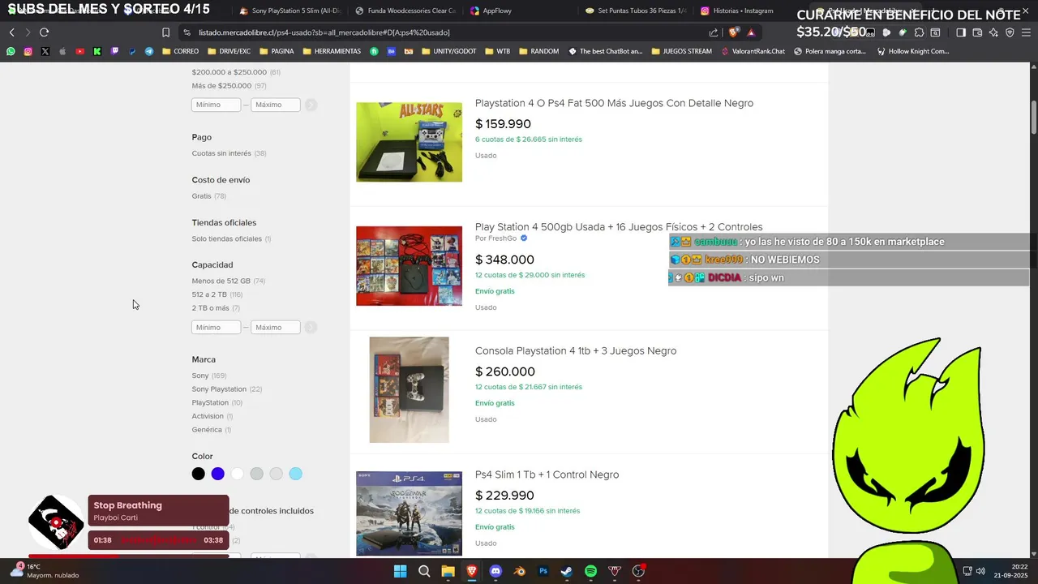Click price Mínimo input field
Screen dimensions: 1038x584
217,105
